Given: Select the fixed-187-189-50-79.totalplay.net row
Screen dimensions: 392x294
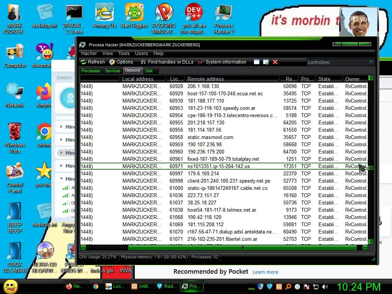Looking at the screenshot, I should pyautogui.click(x=224, y=159).
